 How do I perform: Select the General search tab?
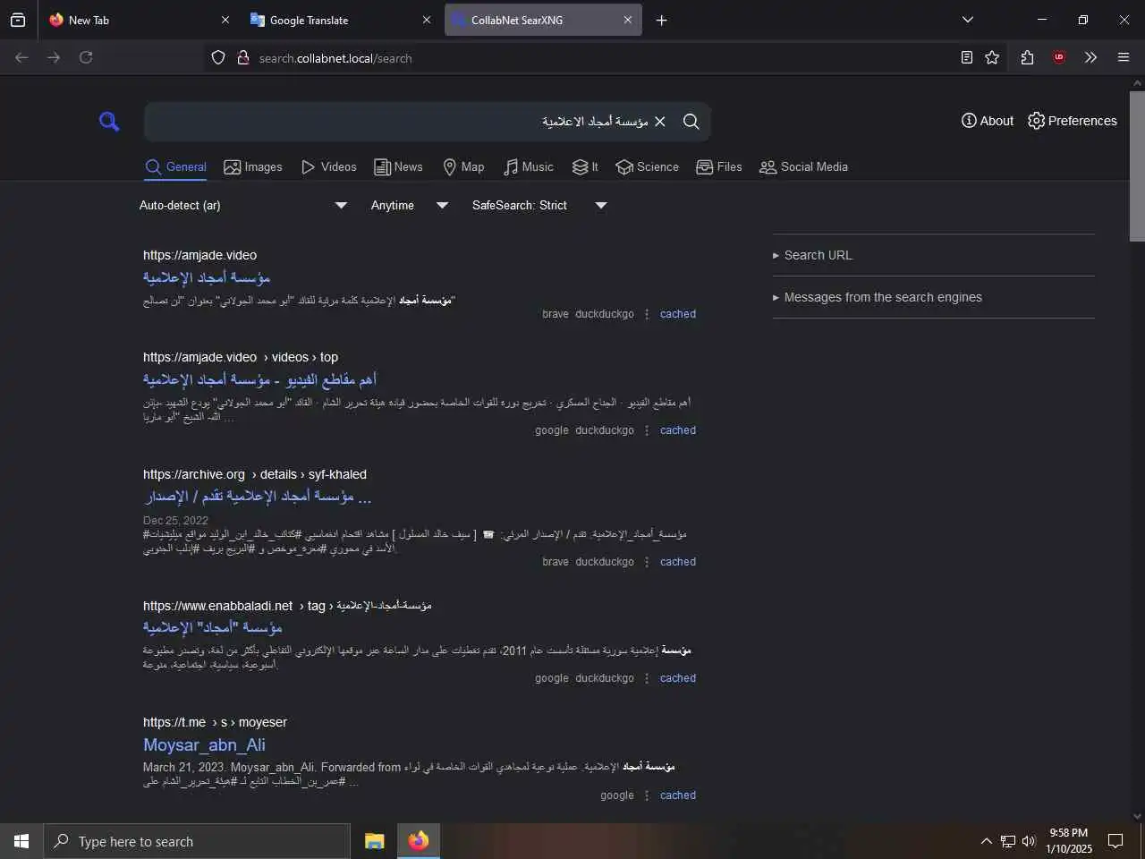point(176,167)
